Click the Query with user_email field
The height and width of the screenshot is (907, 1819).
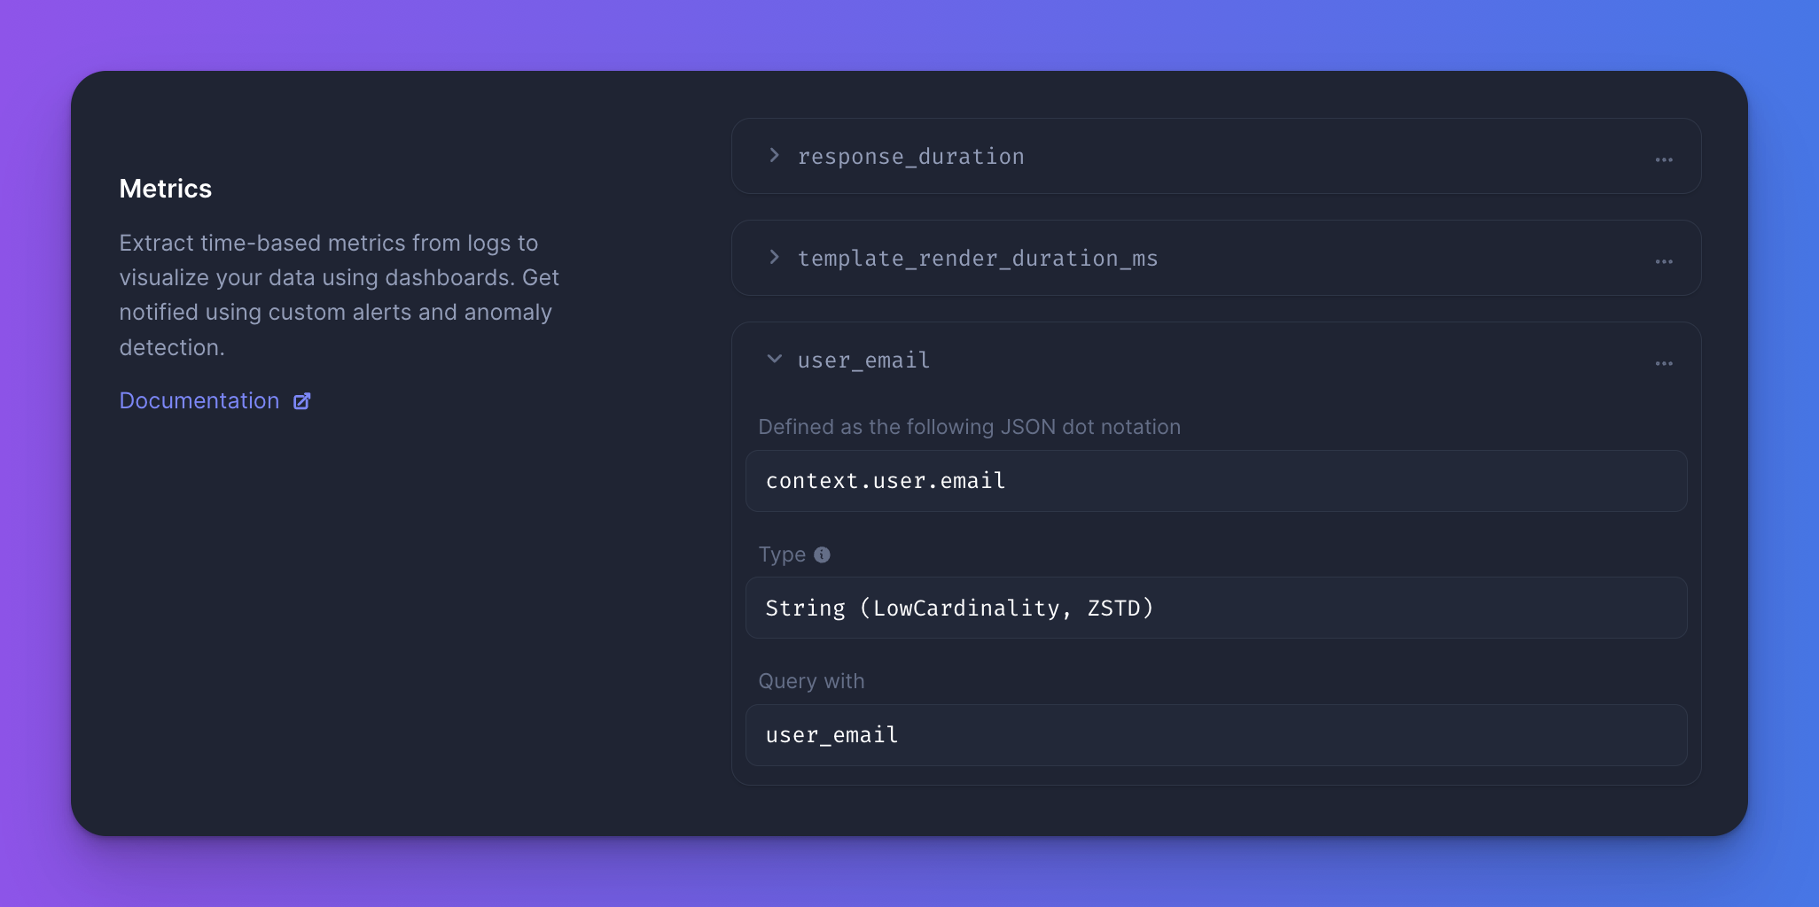pos(1215,735)
